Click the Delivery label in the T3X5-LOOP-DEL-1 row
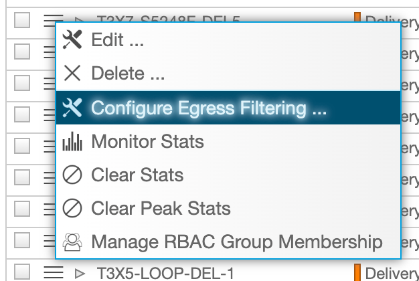This screenshot has width=419, height=281. click(392, 274)
